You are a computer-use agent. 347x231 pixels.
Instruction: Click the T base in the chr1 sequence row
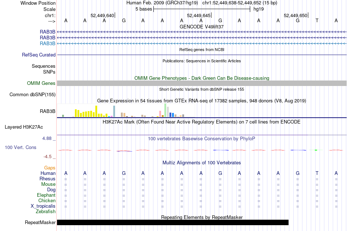[x=317, y=20]
